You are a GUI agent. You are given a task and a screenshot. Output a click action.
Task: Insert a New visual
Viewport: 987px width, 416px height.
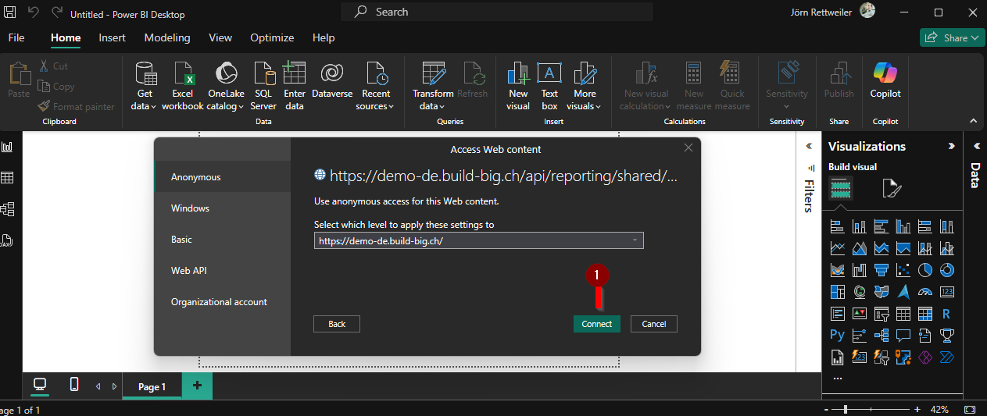(x=518, y=87)
